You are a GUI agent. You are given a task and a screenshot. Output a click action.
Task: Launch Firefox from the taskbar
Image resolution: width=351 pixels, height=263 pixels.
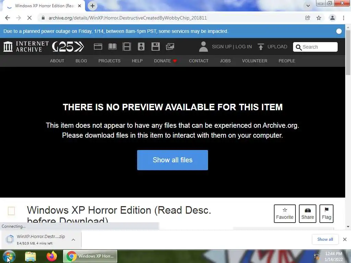pos(52,256)
